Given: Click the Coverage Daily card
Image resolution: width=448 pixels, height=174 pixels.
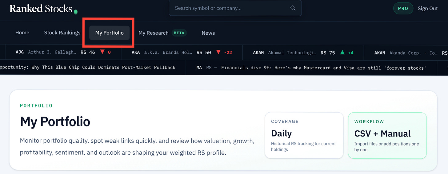Looking at the screenshot, I should point(304,135).
